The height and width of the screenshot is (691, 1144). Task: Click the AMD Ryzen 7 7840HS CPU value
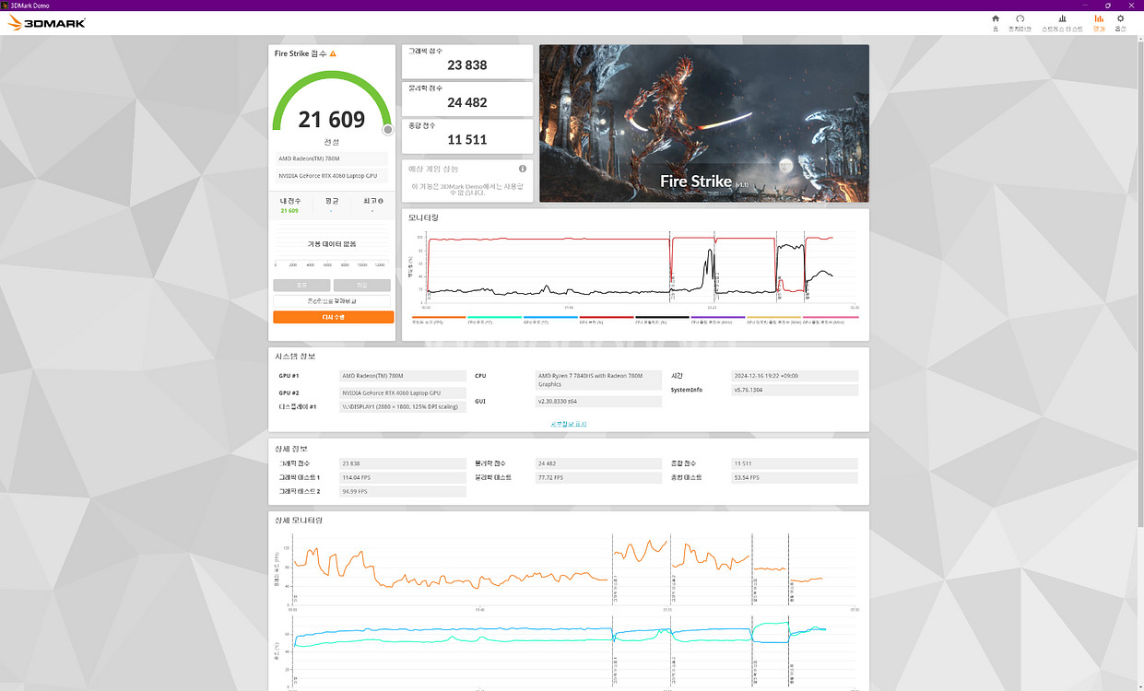(599, 380)
